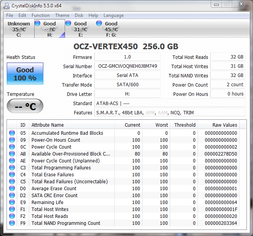Click status orb of Total Read Failures row
The image size is (253, 236).
(x=12, y=181)
